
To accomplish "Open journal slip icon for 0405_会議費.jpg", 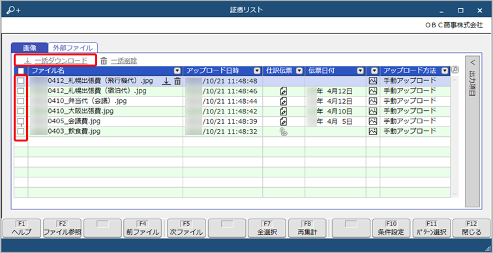I will tap(283, 121).
